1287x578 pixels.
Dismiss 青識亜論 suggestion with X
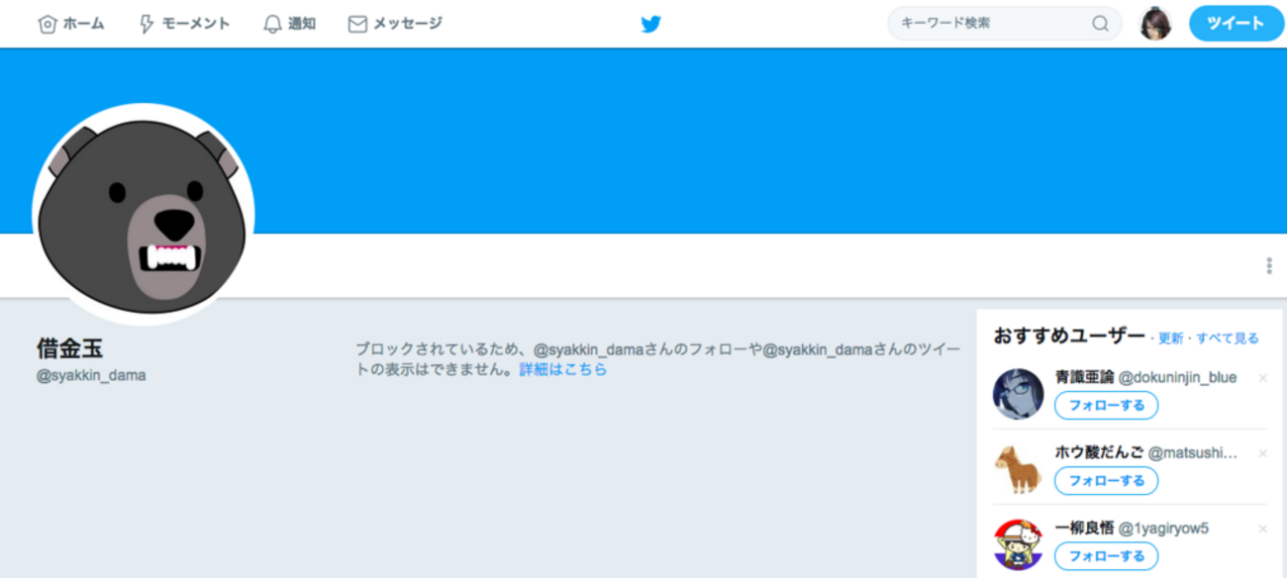(1262, 378)
